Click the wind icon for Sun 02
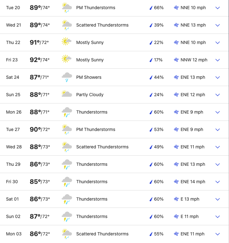The width and height of the screenshot is (229, 243). 176,216
